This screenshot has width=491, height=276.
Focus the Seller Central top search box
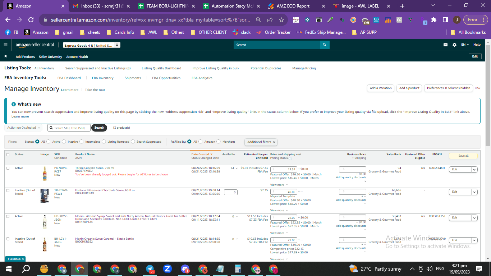277,45
